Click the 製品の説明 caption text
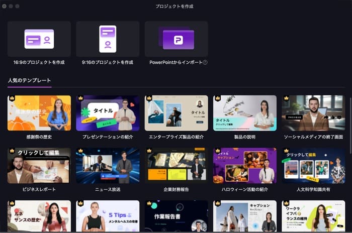The width and height of the screenshot is (352, 233). [x=245, y=137]
